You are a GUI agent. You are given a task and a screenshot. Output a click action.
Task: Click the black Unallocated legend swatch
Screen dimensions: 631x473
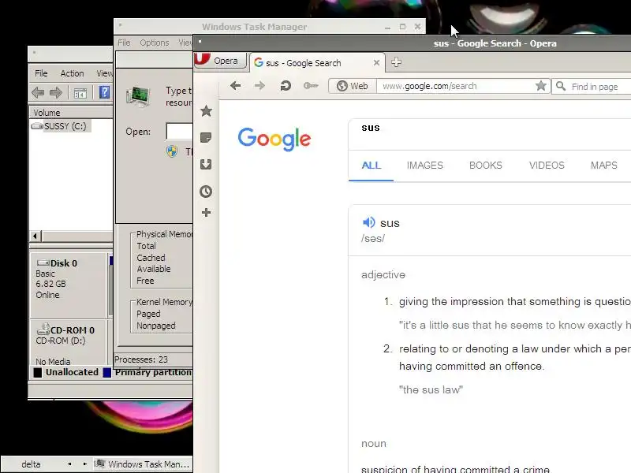[37, 372]
